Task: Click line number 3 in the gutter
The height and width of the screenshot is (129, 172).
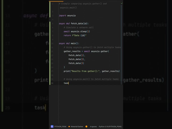Action: click(52, 16)
